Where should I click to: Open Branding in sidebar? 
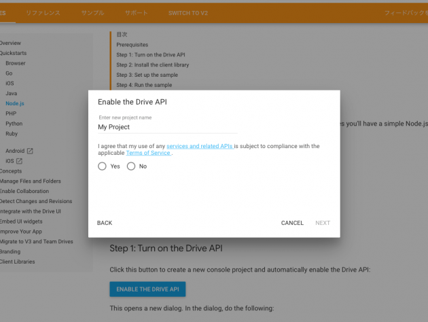(x=10, y=251)
